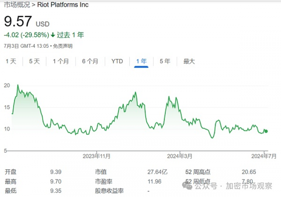
Task: Click the 最高 value 9.70
Action: [x=56, y=182]
